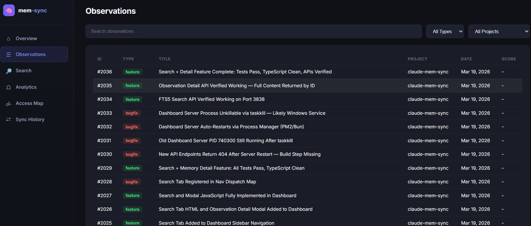Click the Observations list icon in sidebar
This screenshot has height=226, width=531.
(x=8, y=54)
